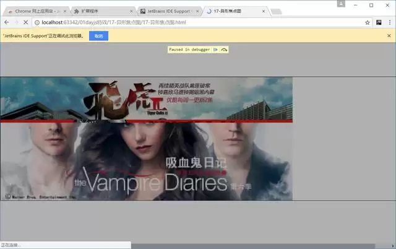396x249 pixels.
Task: Click the 'Paused in debugger' label
Action: click(189, 50)
